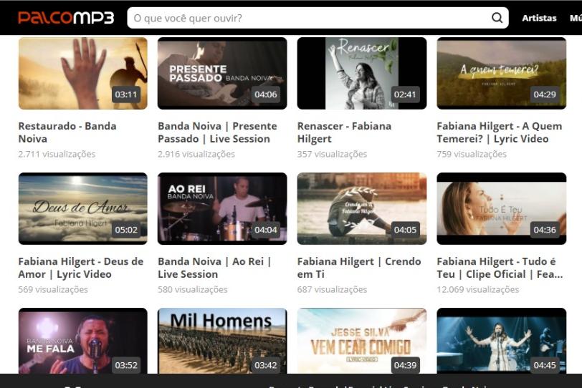Click the 04:05 duration badge
Viewport: 582px width, 388px height.
point(405,230)
